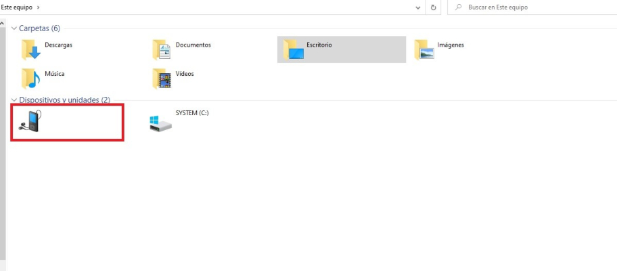Viewport: 617px width, 271px height.
Task: Click the Vídeos label
Action: tap(185, 74)
